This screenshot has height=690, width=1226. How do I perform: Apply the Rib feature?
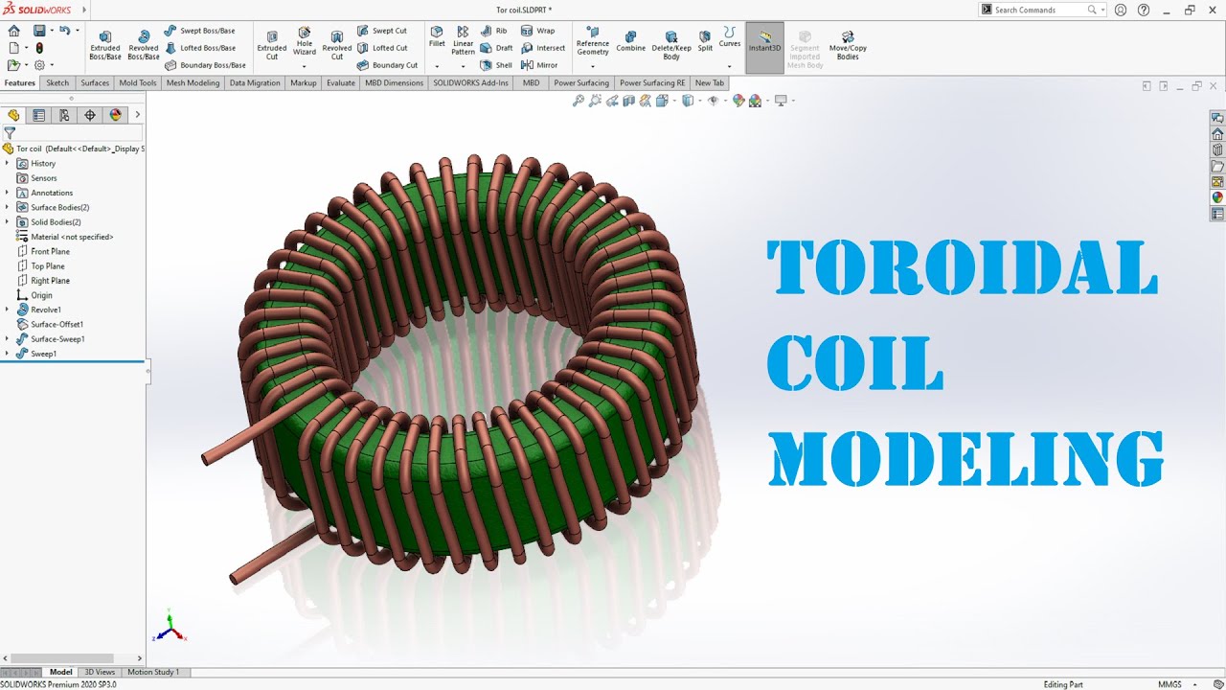click(494, 31)
